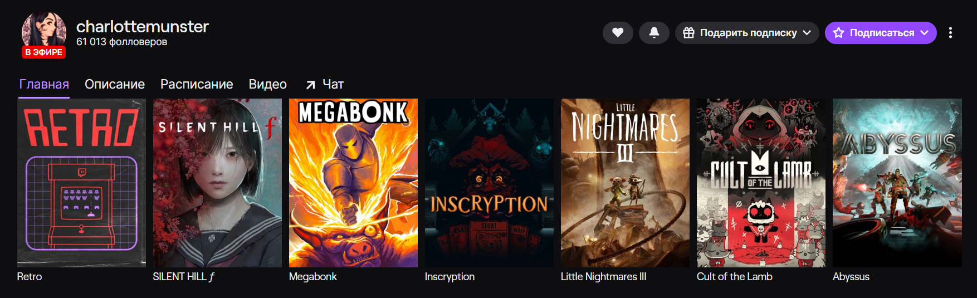Viewport: 977px width, 298px height.
Task: Click the В ЭФИРЕ live badge
Action: pyautogui.click(x=43, y=52)
